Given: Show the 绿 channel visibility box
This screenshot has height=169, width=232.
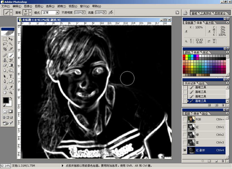Looking at the screenshot, I should (x=185, y=135).
